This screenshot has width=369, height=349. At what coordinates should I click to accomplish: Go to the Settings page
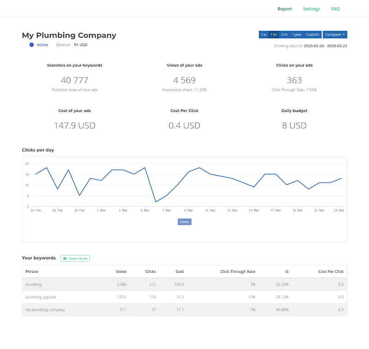[x=311, y=9]
